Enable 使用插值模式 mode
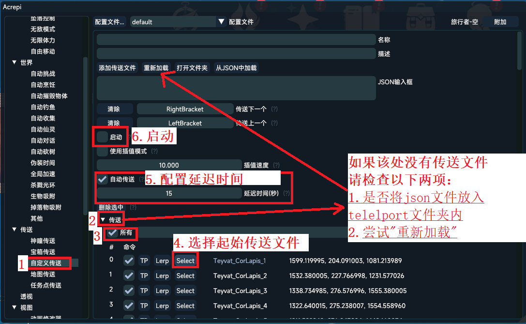The height and width of the screenshot is (324, 526). 102,151
